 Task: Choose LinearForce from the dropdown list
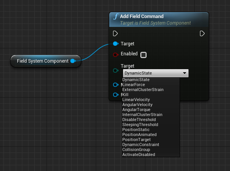point(151,85)
